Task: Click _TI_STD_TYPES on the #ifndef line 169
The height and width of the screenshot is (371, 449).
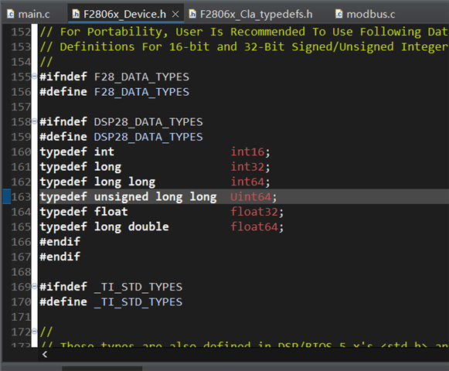Action: click(138, 287)
